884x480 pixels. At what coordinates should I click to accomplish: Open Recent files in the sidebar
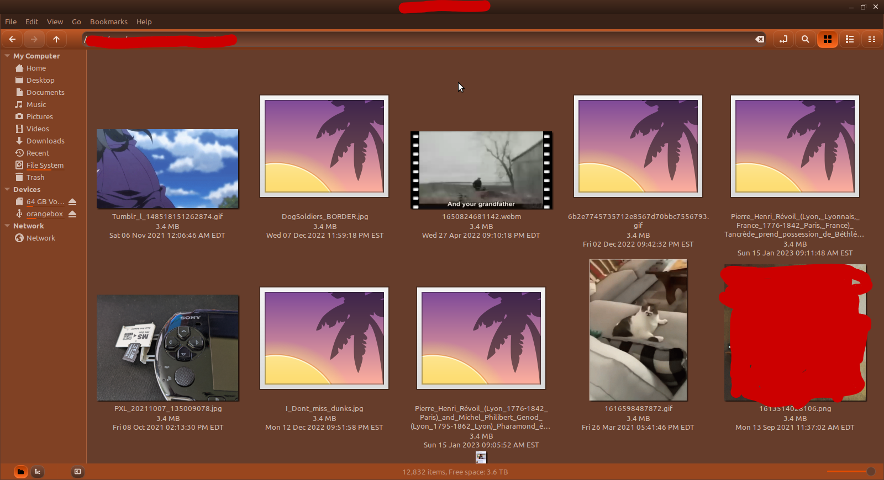click(38, 153)
